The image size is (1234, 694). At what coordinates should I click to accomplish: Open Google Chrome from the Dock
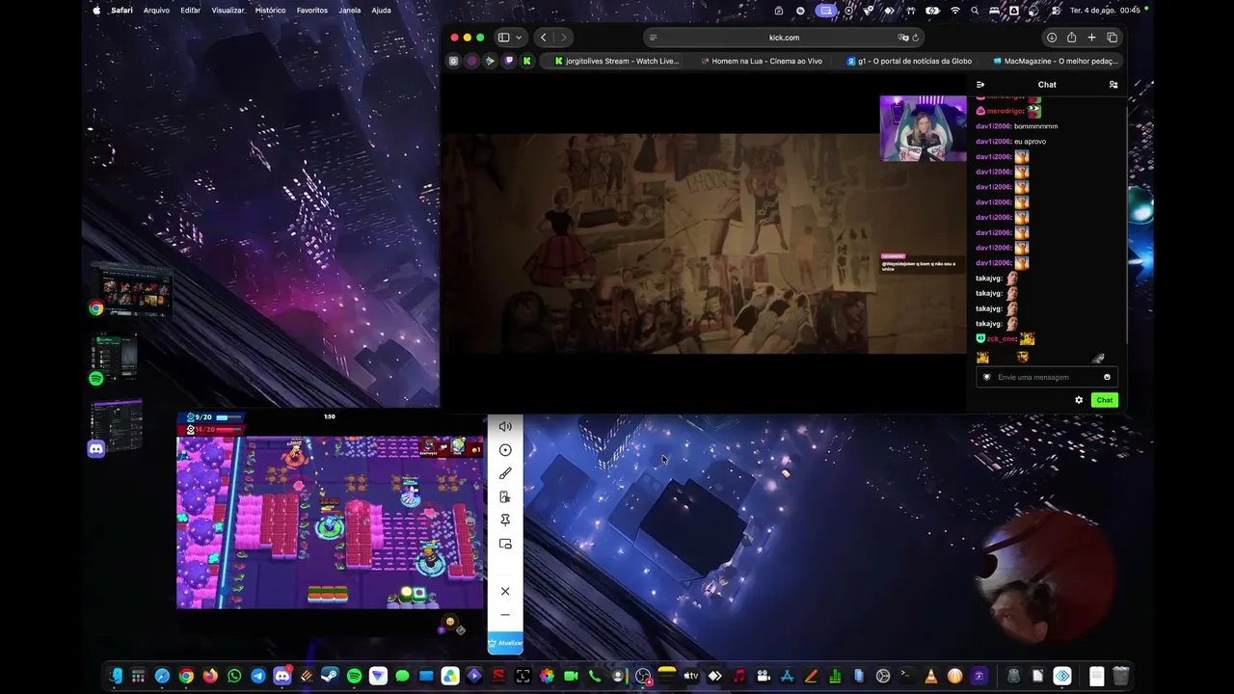click(186, 676)
